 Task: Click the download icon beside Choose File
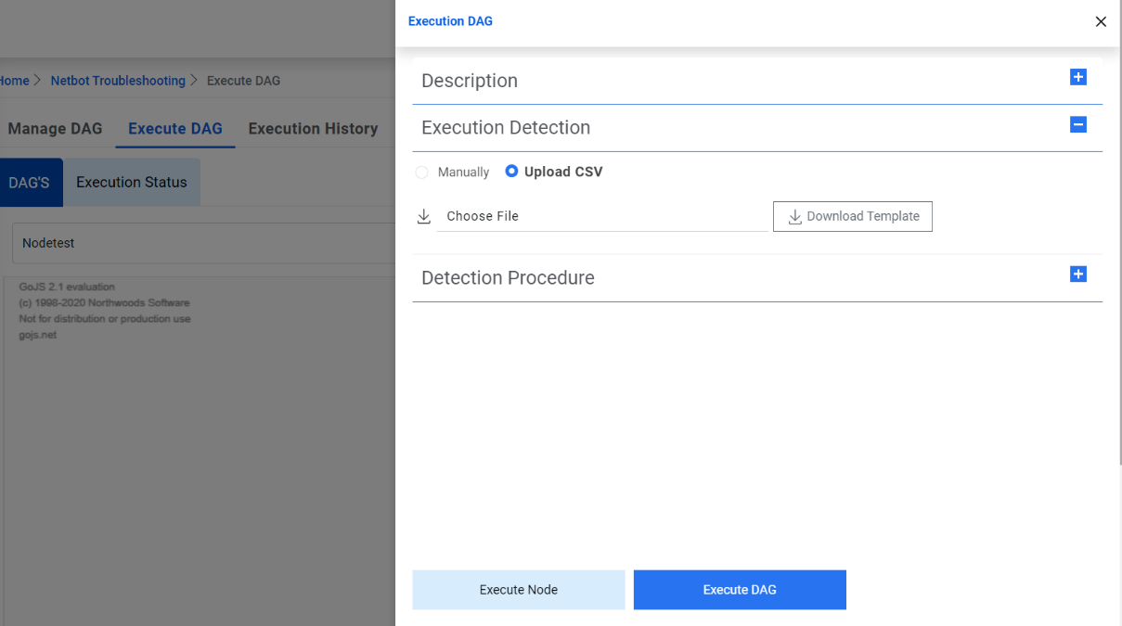424,215
